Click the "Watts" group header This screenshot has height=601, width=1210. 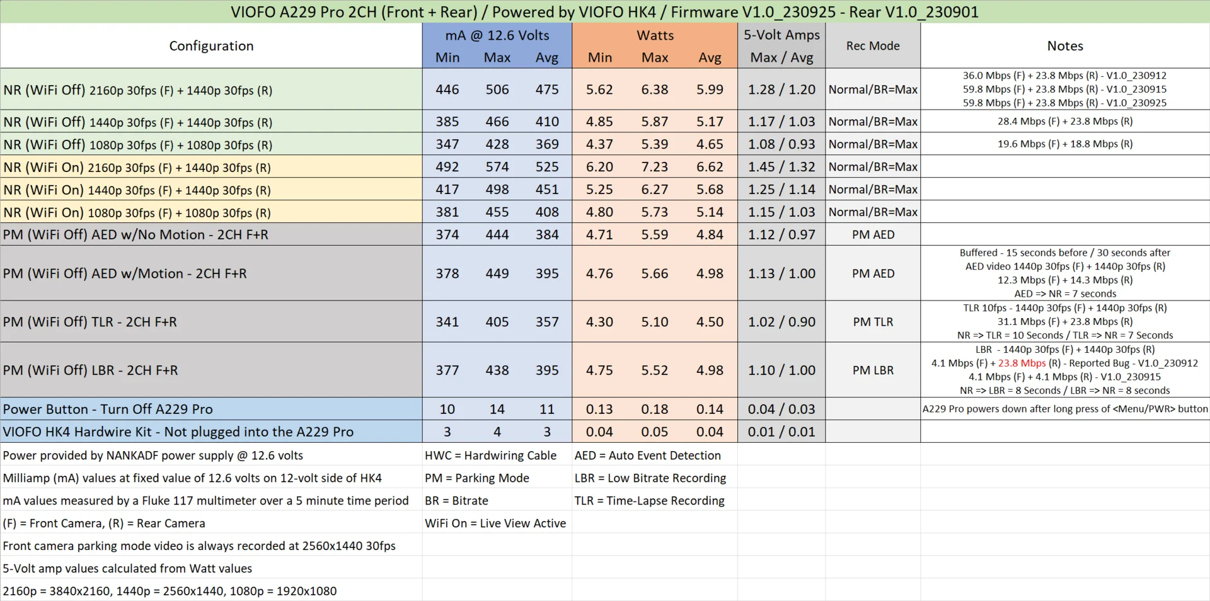coord(655,35)
